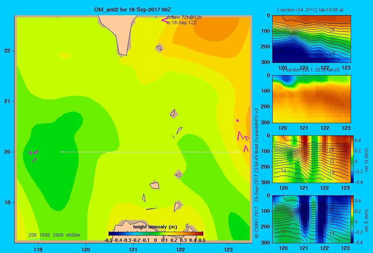Click the '300' depth tick of salinity section

point(265,122)
